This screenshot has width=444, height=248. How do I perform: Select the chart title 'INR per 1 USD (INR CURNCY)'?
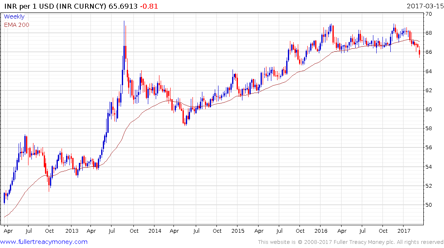(55, 6)
